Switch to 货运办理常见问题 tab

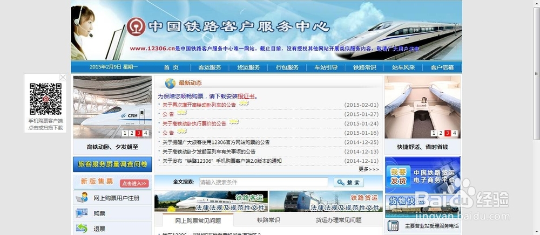(339, 220)
